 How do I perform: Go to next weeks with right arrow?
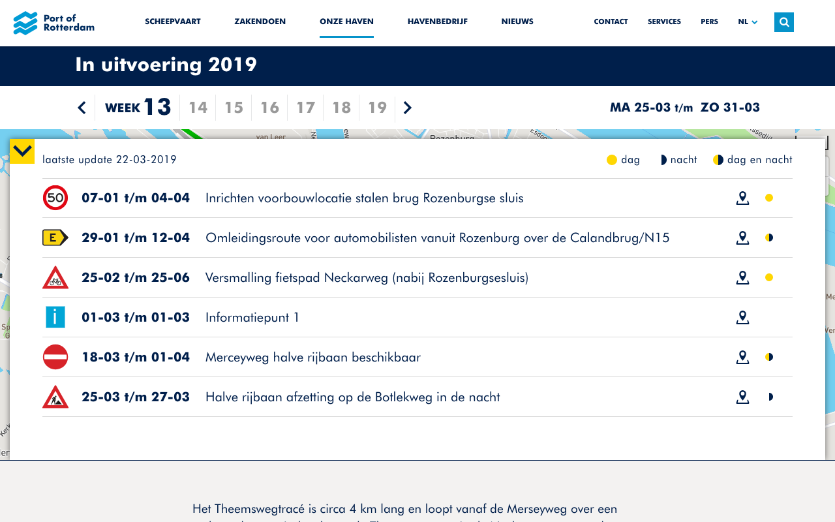coord(408,108)
